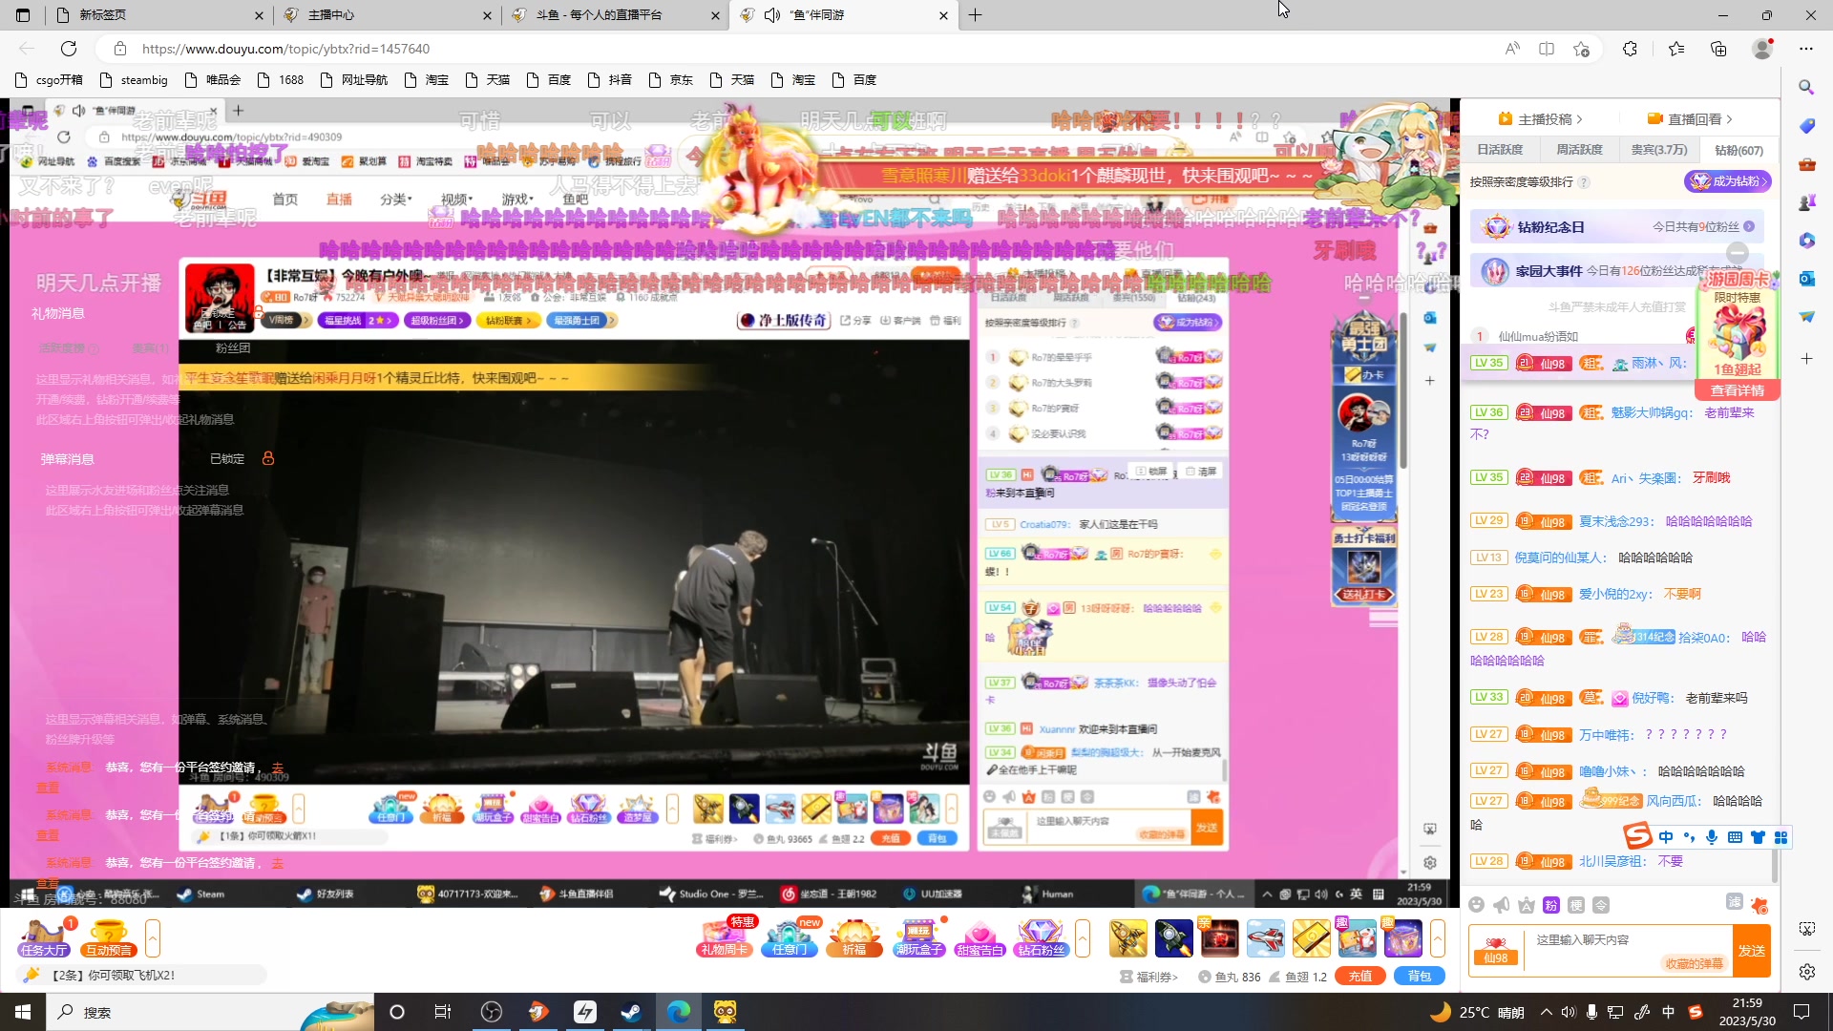Viewport: 1833px width, 1031px height.
Task: Expand gift list arrow after last gift
Action: click(x=1438, y=937)
